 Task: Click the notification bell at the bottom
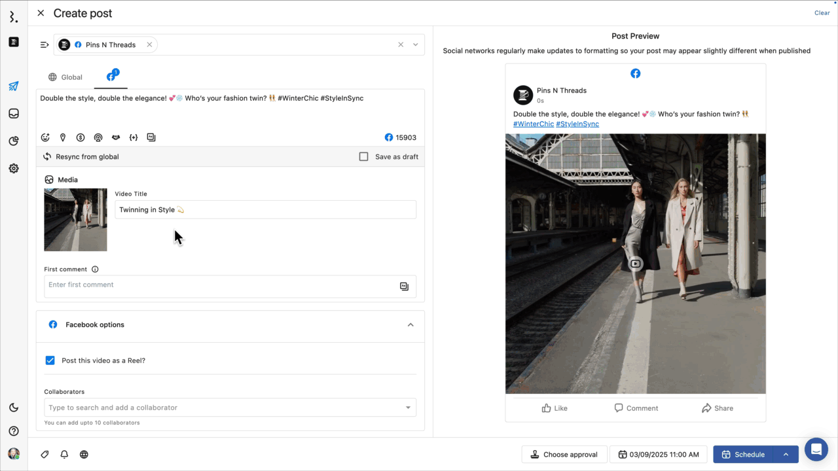(64, 454)
